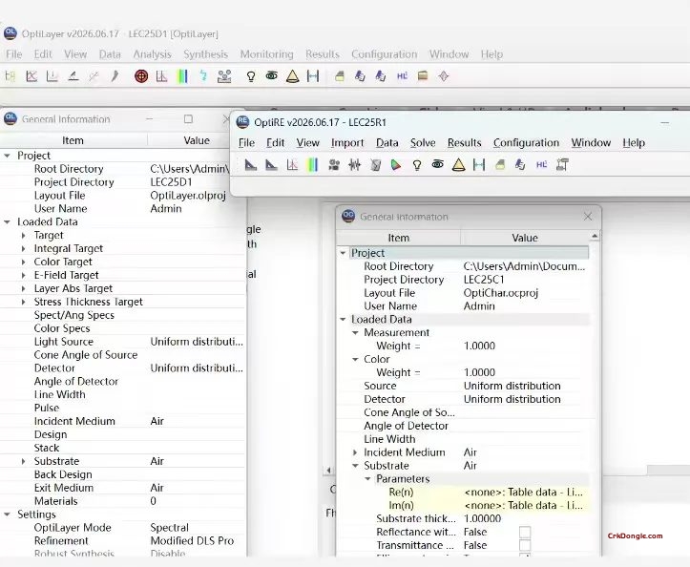Click the eye icon in OptiLayer toolbar
Image resolution: width=690 pixels, height=567 pixels.
271,75
